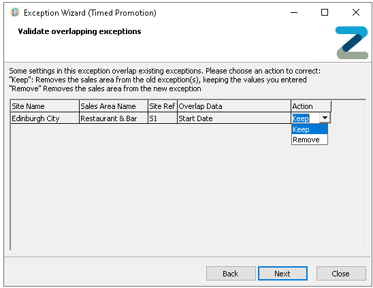Click the Next button
373x288 pixels.
(x=282, y=274)
